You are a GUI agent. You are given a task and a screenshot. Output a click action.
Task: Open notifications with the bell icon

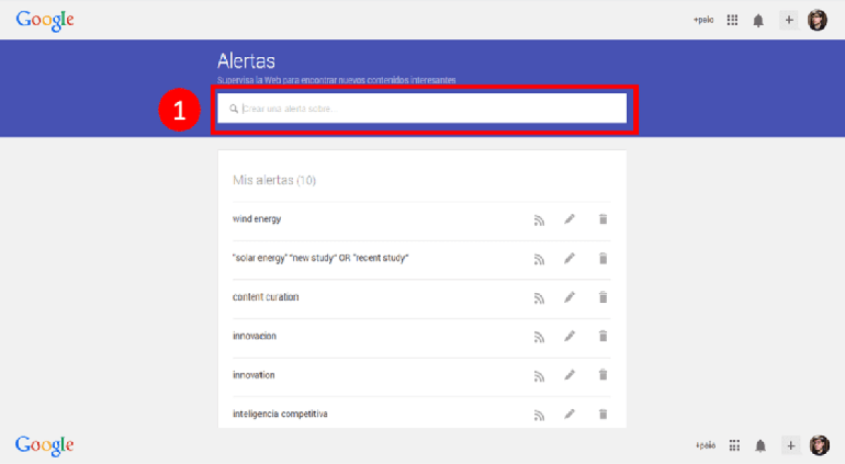[x=758, y=20]
